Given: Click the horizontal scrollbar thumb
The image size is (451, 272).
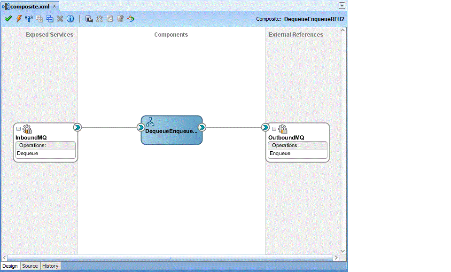Looking at the screenshot, I should (169, 257).
